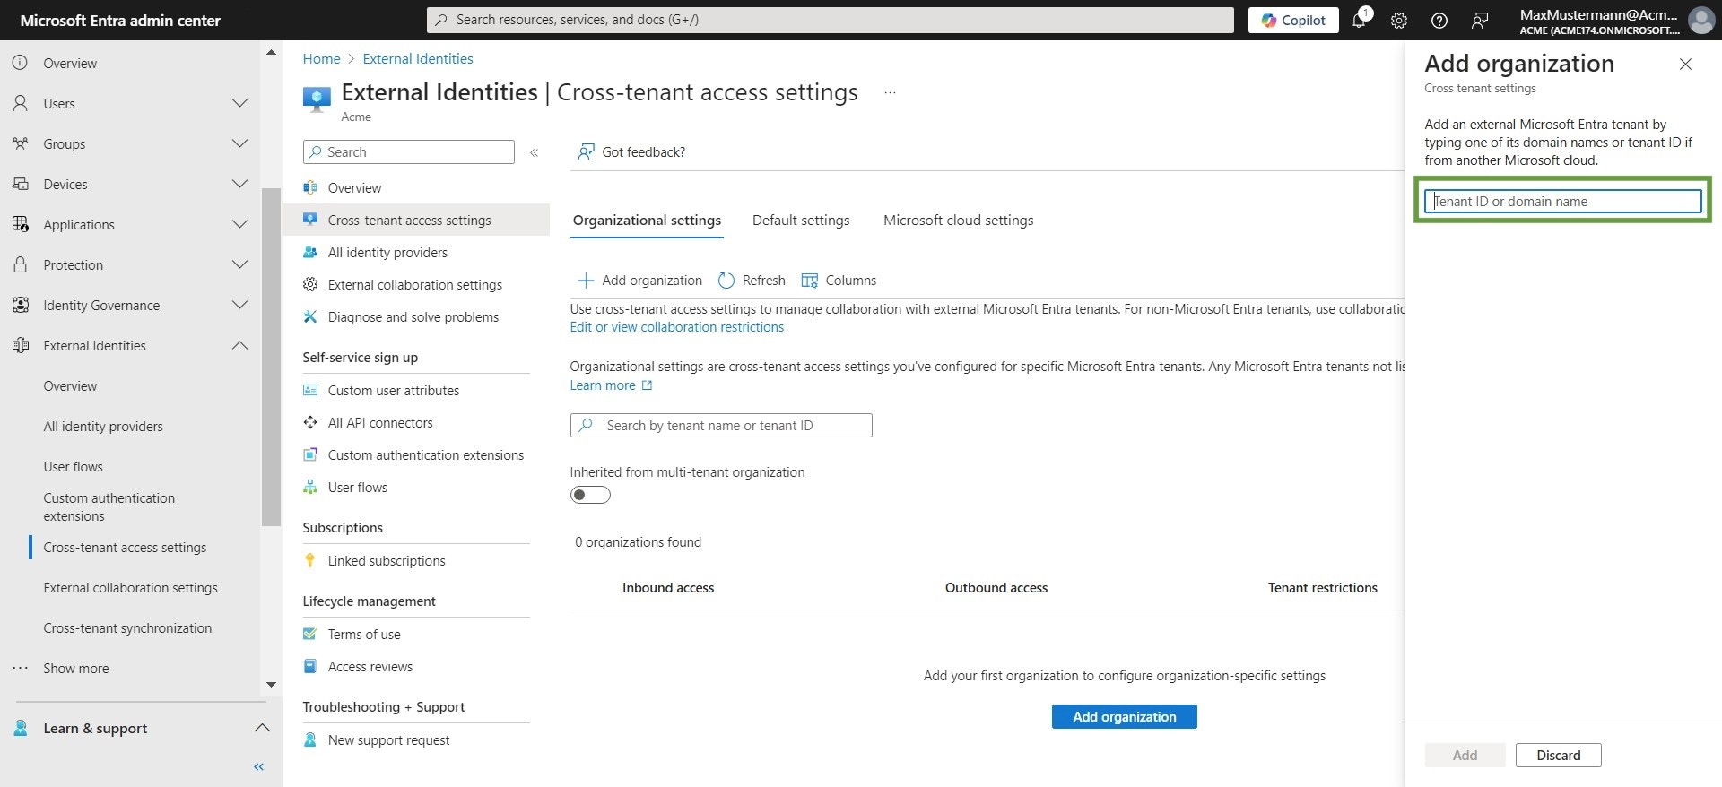The height and width of the screenshot is (787, 1722).
Task: Open the ellipsis more options beside page title
Action: click(x=890, y=92)
